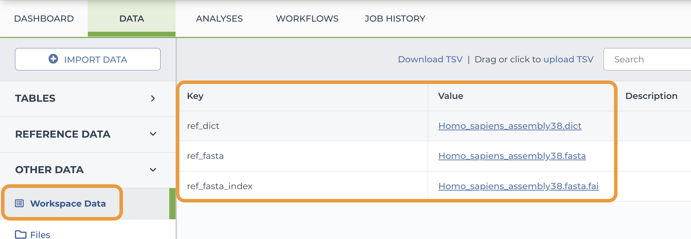Click the plus icon in IMPORT DATA
The image size is (691, 239).
(x=53, y=59)
